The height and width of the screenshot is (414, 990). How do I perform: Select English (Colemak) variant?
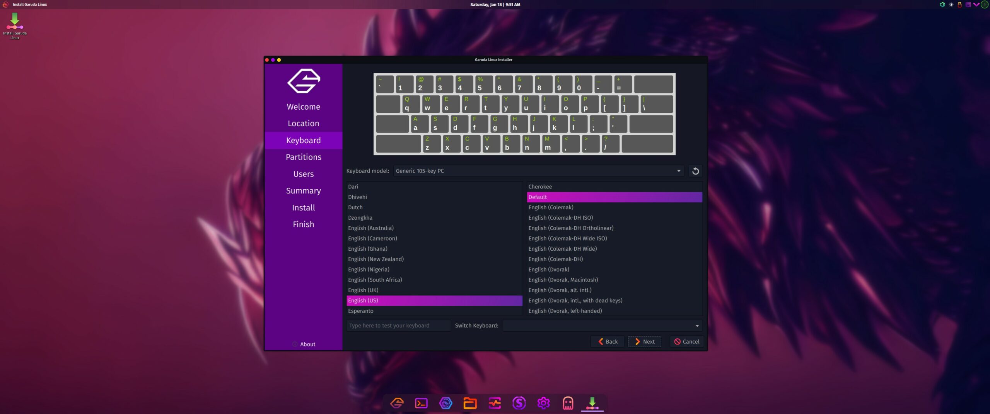pyautogui.click(x=614, y=208)
